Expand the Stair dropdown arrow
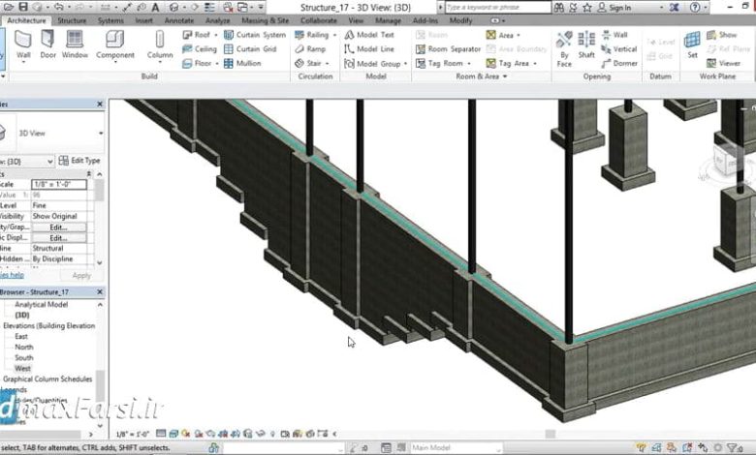 coord(328,64)
